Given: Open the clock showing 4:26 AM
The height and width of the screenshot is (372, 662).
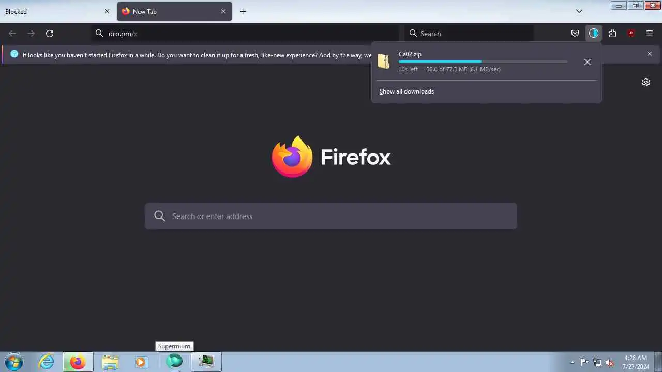Looking at the screenshot, I should click(x=636, y=362).
